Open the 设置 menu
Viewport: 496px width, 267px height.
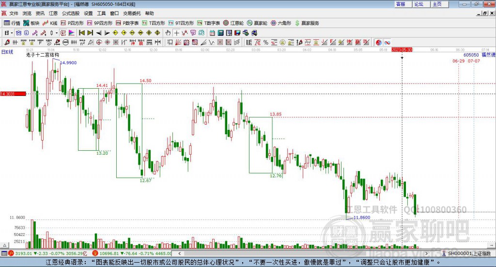point(88,13)
